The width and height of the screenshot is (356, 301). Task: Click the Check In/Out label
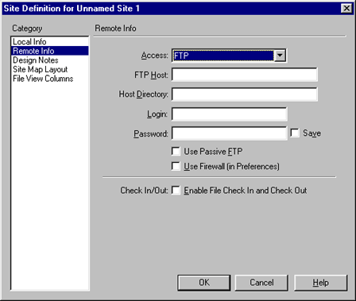144,191
